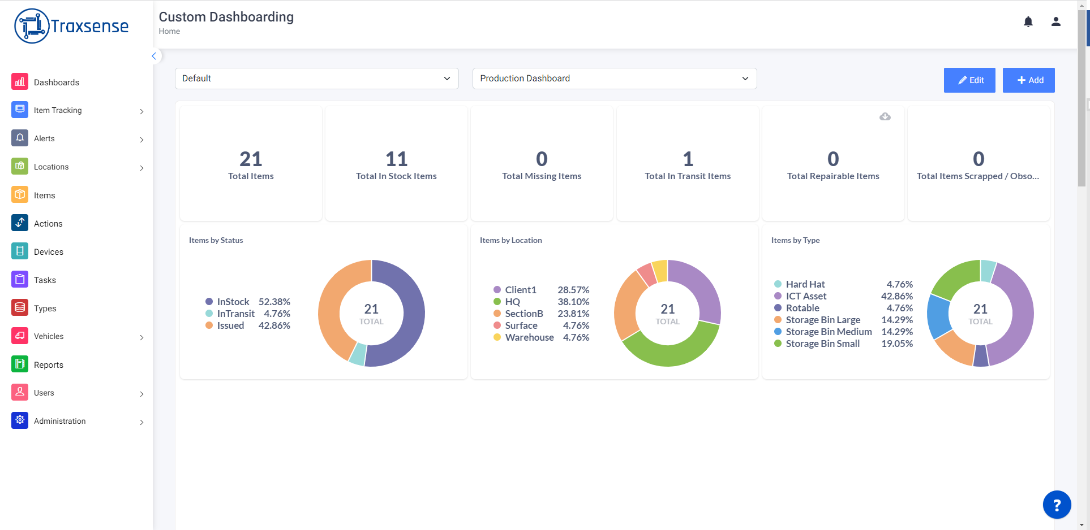Open the Items menu entry
Screen dimensions: 1090x530
point(44,196)
